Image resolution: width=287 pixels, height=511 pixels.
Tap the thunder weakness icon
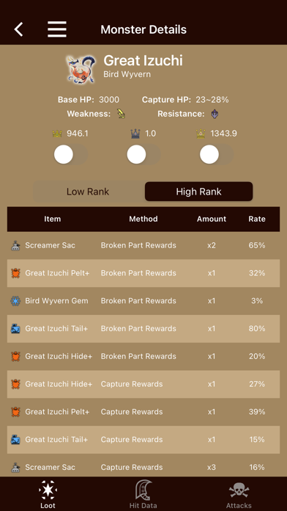pyautogui.click(x=122, y=114)
